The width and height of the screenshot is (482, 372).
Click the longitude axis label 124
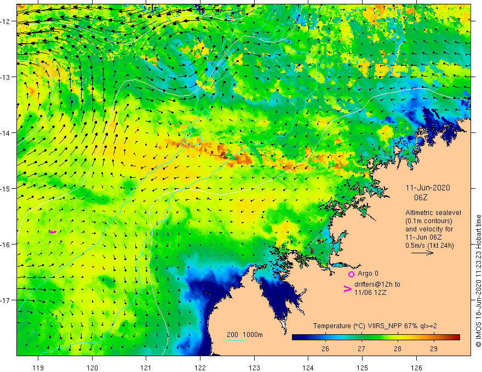click(308, 368)
